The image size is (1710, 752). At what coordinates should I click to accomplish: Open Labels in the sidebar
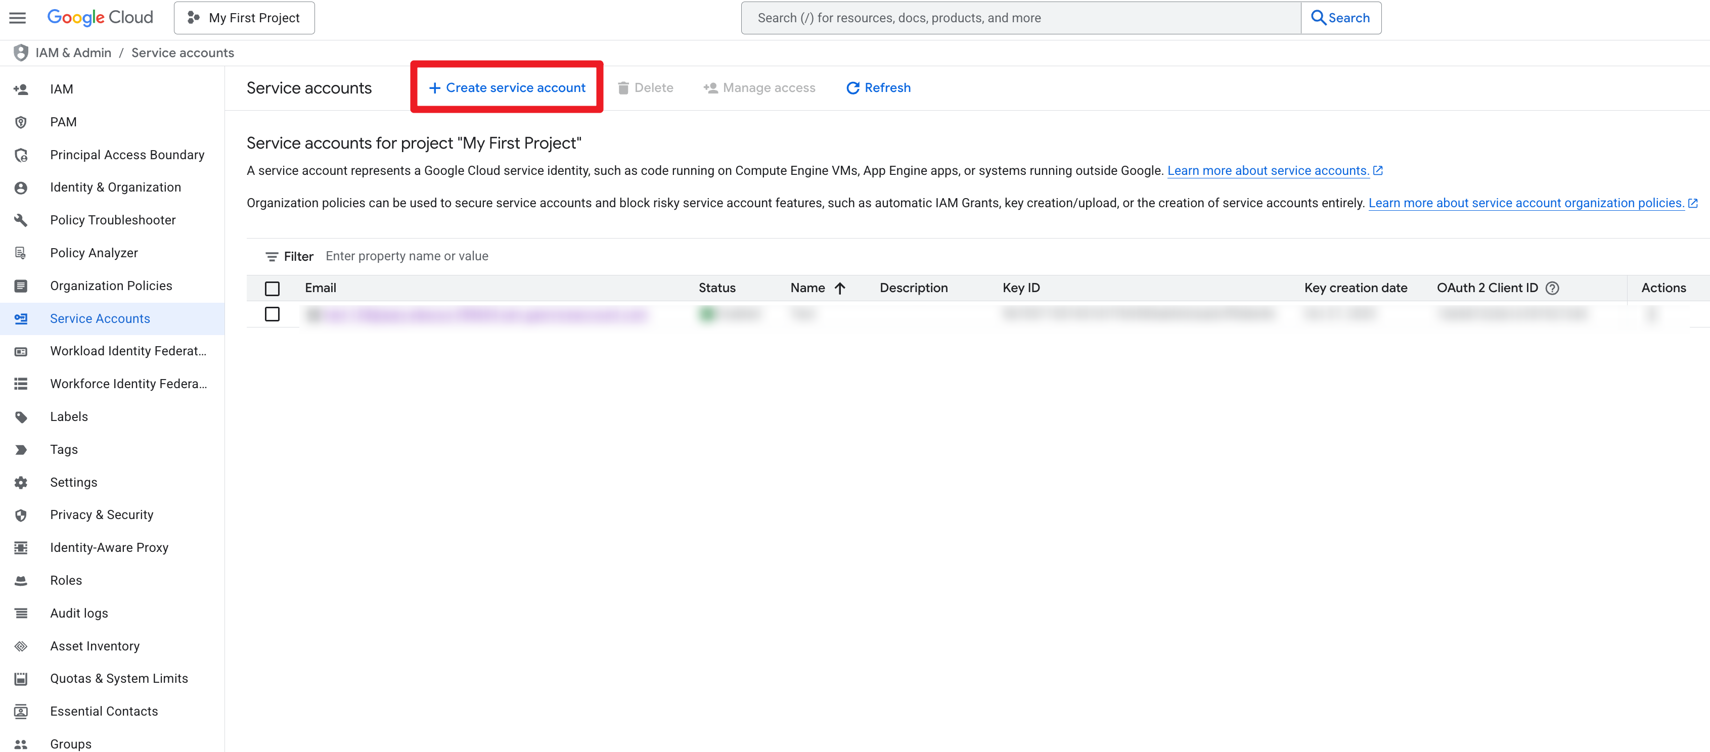[69, 417]
